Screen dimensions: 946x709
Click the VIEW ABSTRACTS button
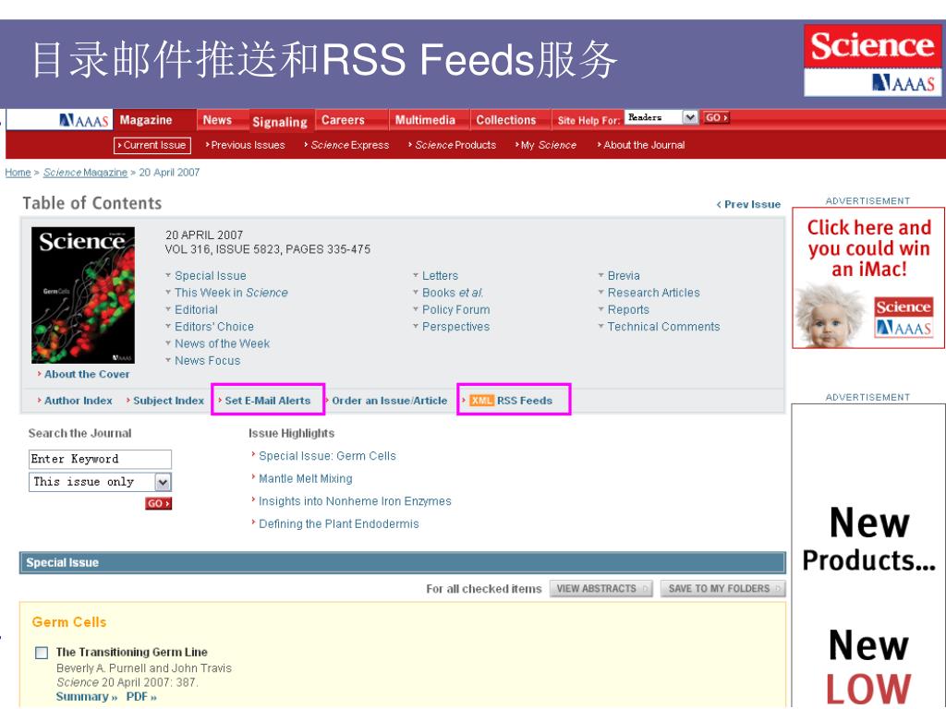tap(600, 588)
